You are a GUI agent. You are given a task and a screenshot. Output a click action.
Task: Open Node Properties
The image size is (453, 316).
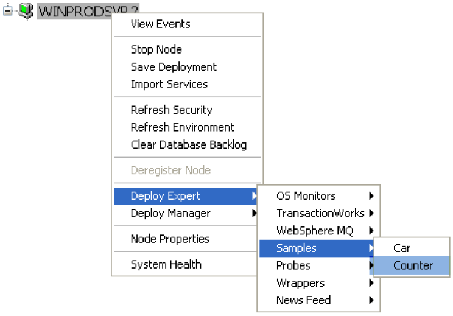(186, 239)
